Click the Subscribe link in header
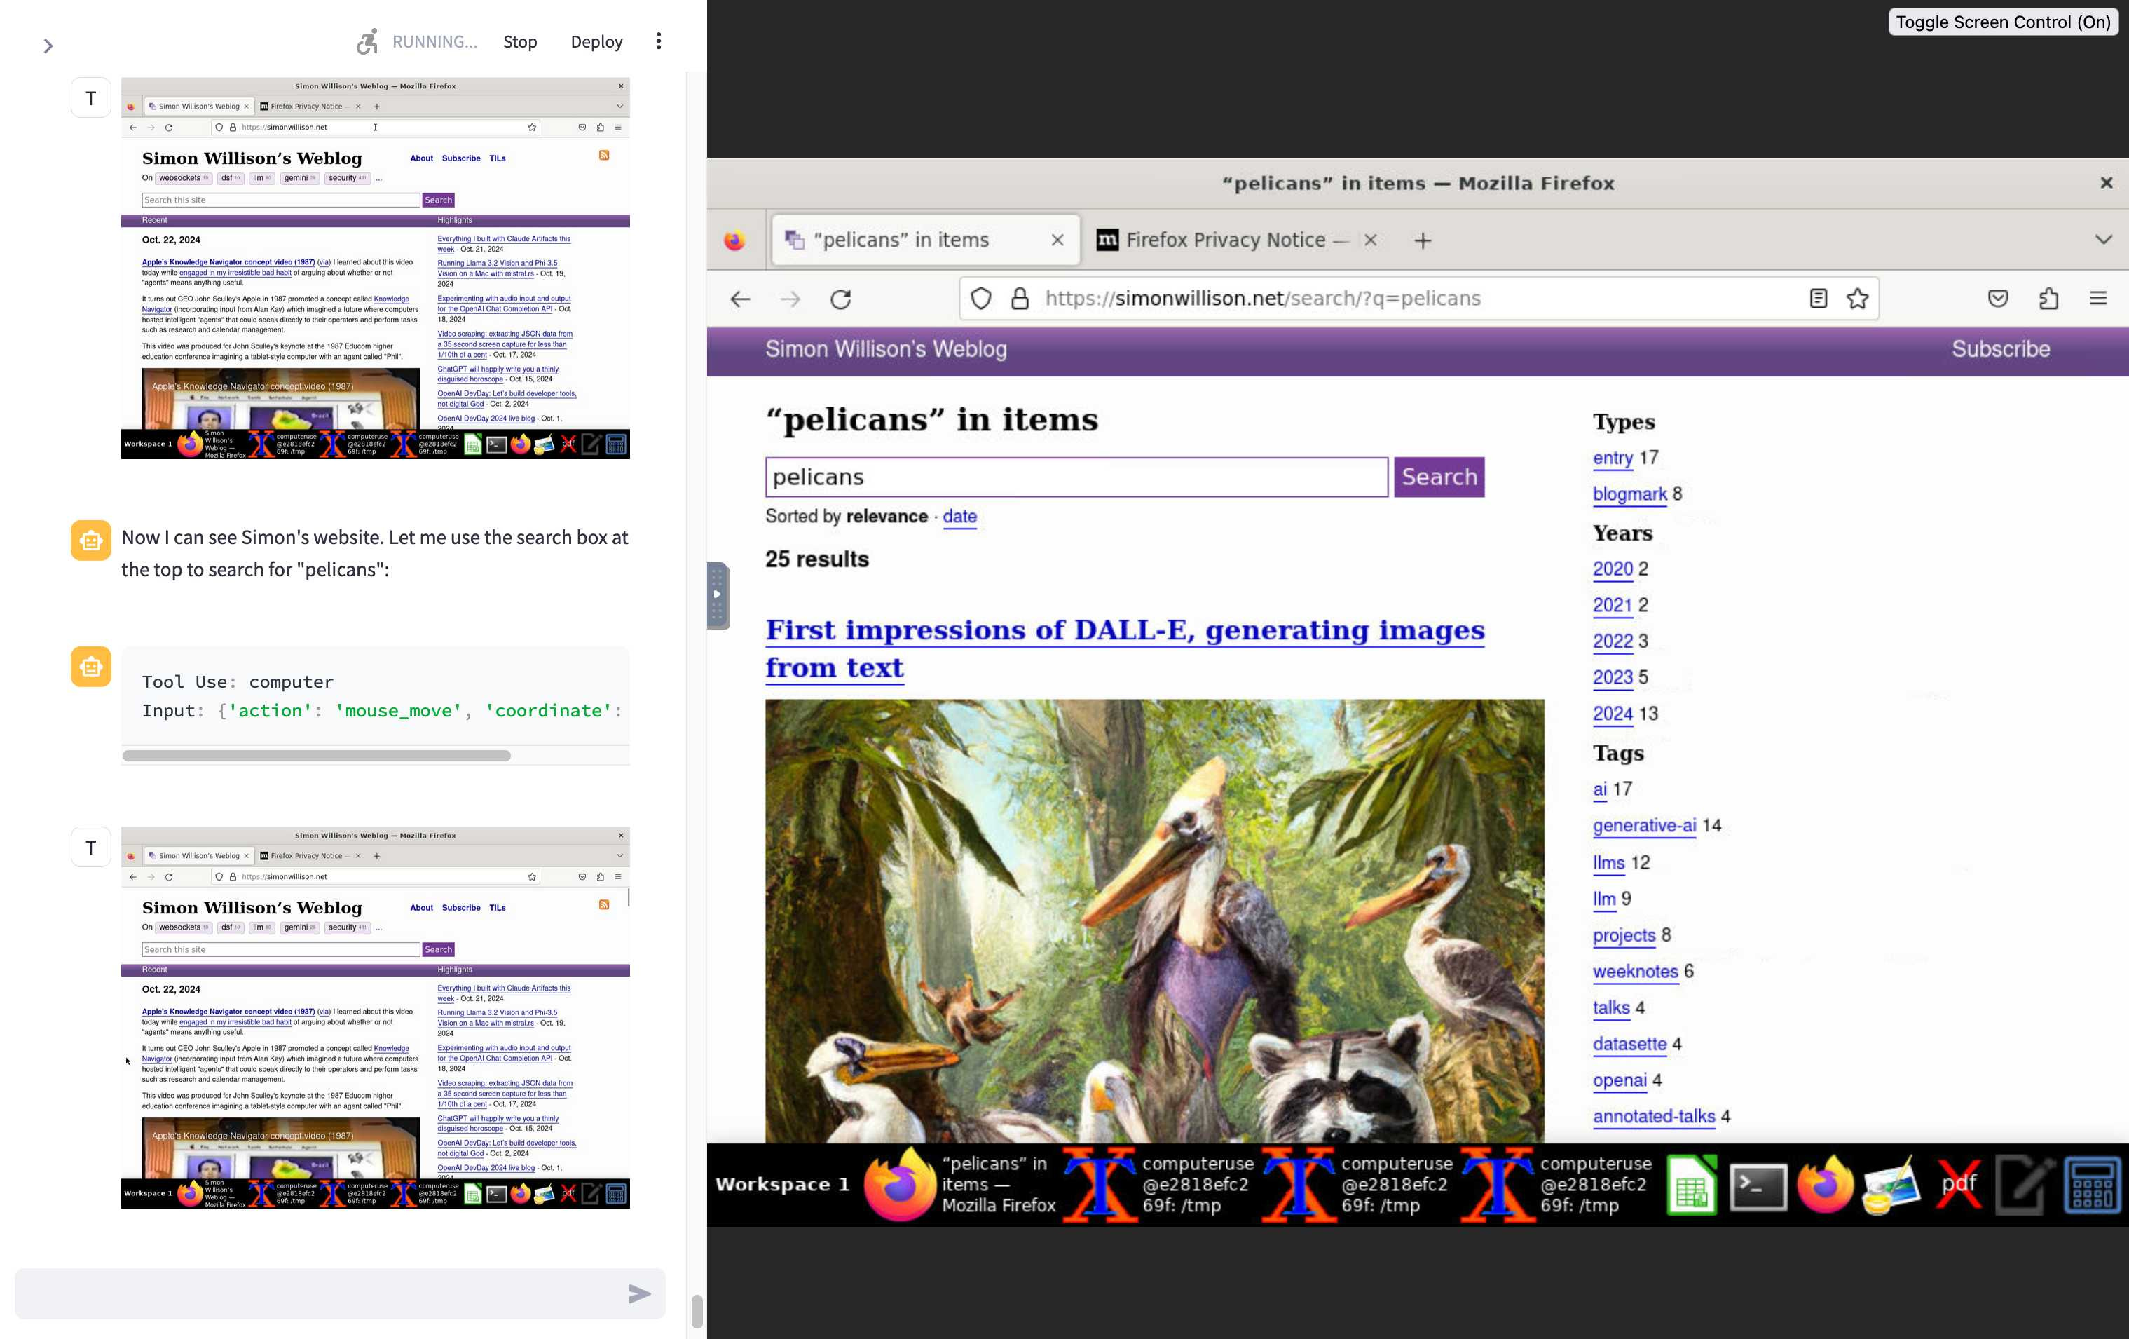The height and width of the screenshot is (1339, 2129). (x=2000, y=349)
